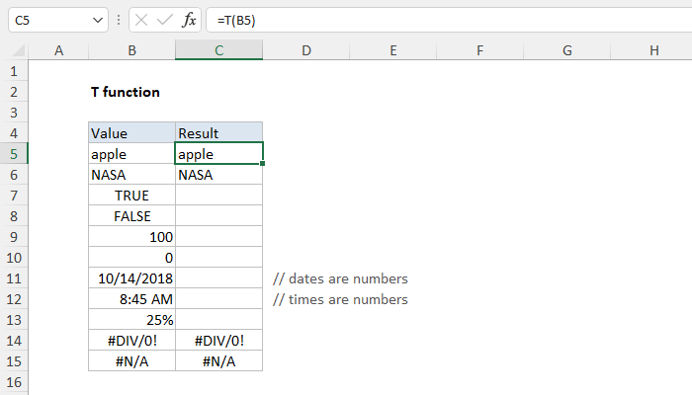Select row 14 header
This screenshot has height=395, width=692.
tap(14, 341)
